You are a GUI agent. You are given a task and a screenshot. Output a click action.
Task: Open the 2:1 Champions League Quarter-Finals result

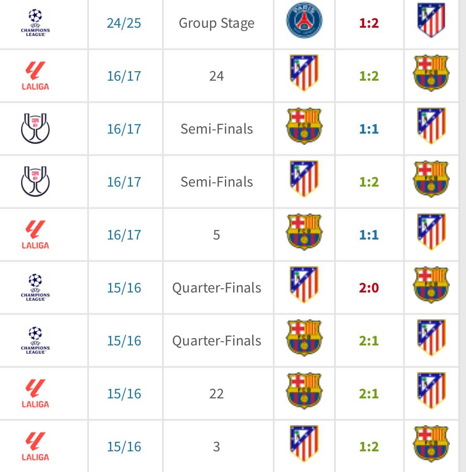click(x=369, y=341)
